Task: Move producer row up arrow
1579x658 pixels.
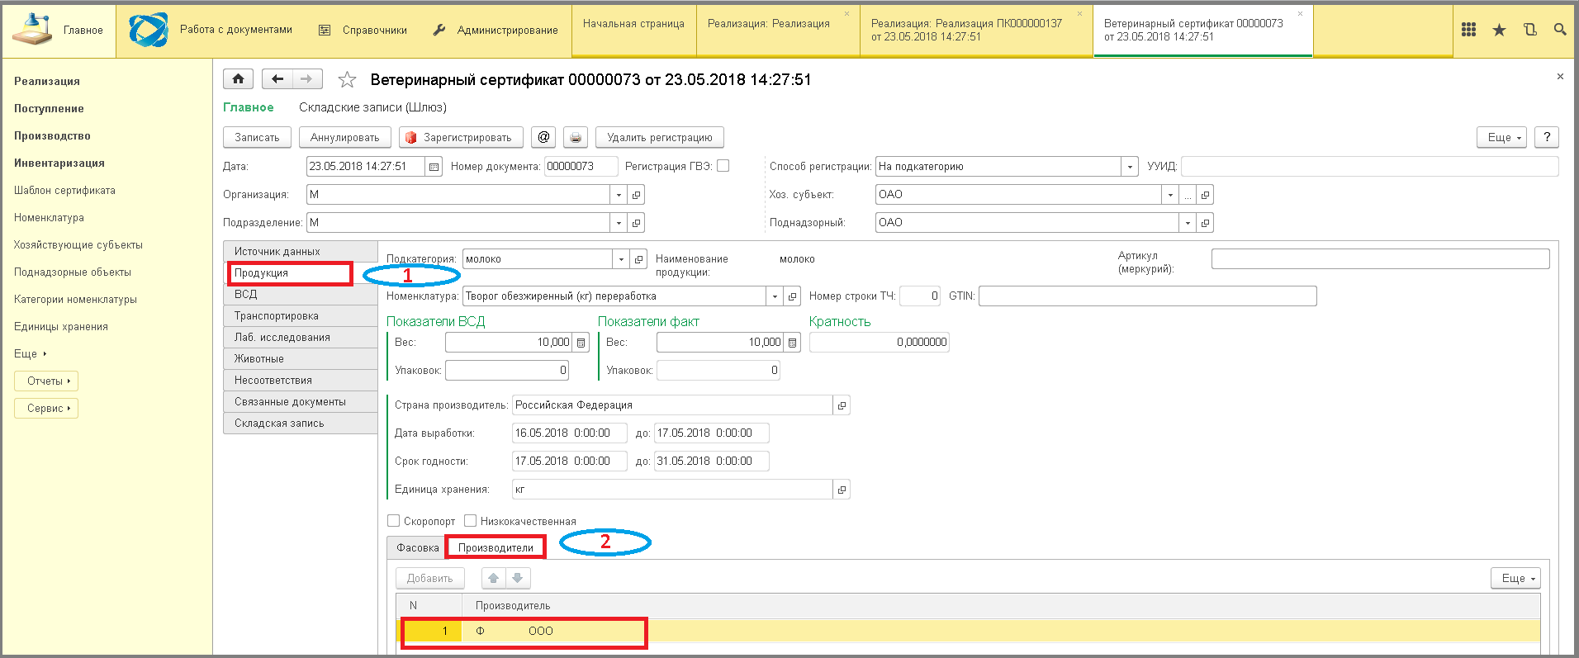Action: [x=493, y=578]
